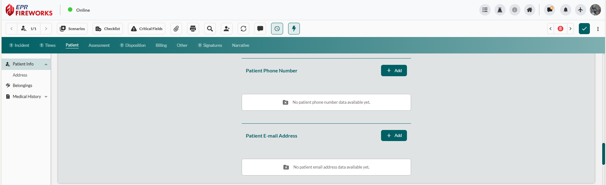Viewport: 606px width, 185px height.
Task: Open the magnifying glass search tool
Action: (210, 29)
